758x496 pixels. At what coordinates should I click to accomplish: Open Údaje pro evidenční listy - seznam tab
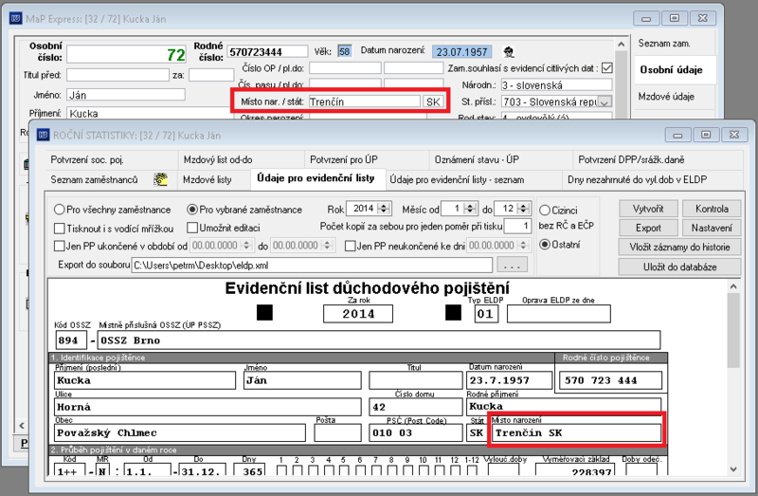(x=474, y=179)
